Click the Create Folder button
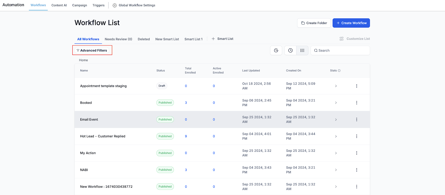Image resolution: width=445 pixels, height=195 pixels. (314, 23)
